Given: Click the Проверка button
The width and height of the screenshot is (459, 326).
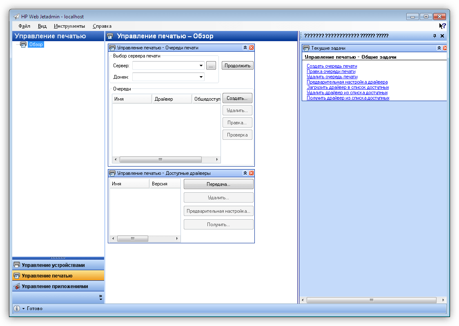Looking at the screenshot, I should pyautogui.click(x=237, y=135).
